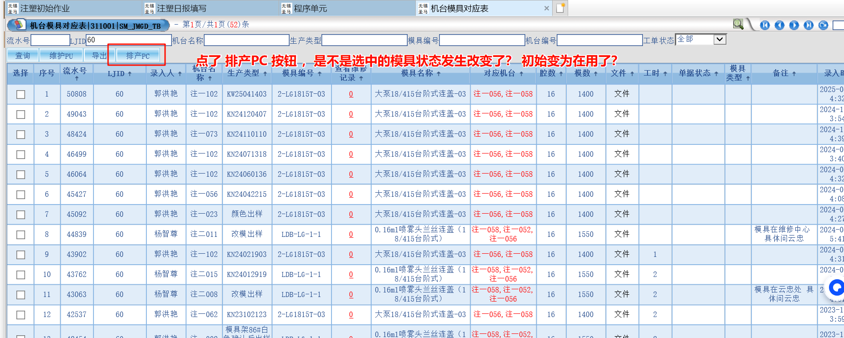The width and height of the screenshot is (844, 338).
Task: Sort by 录入人 column arrow
Action: point(180,73)
